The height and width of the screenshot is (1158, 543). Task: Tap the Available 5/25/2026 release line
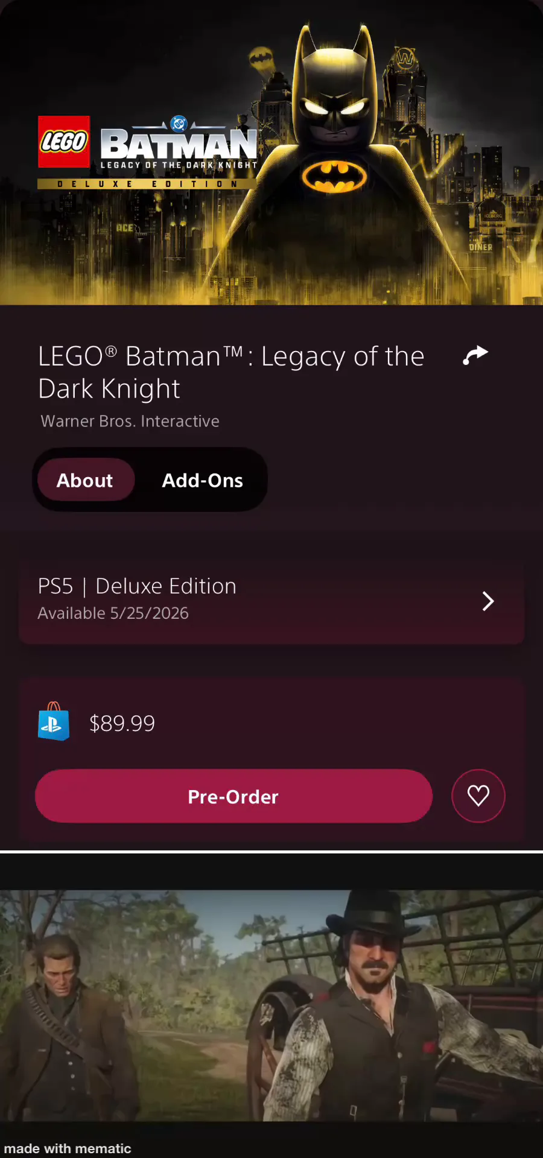point(113,613)
